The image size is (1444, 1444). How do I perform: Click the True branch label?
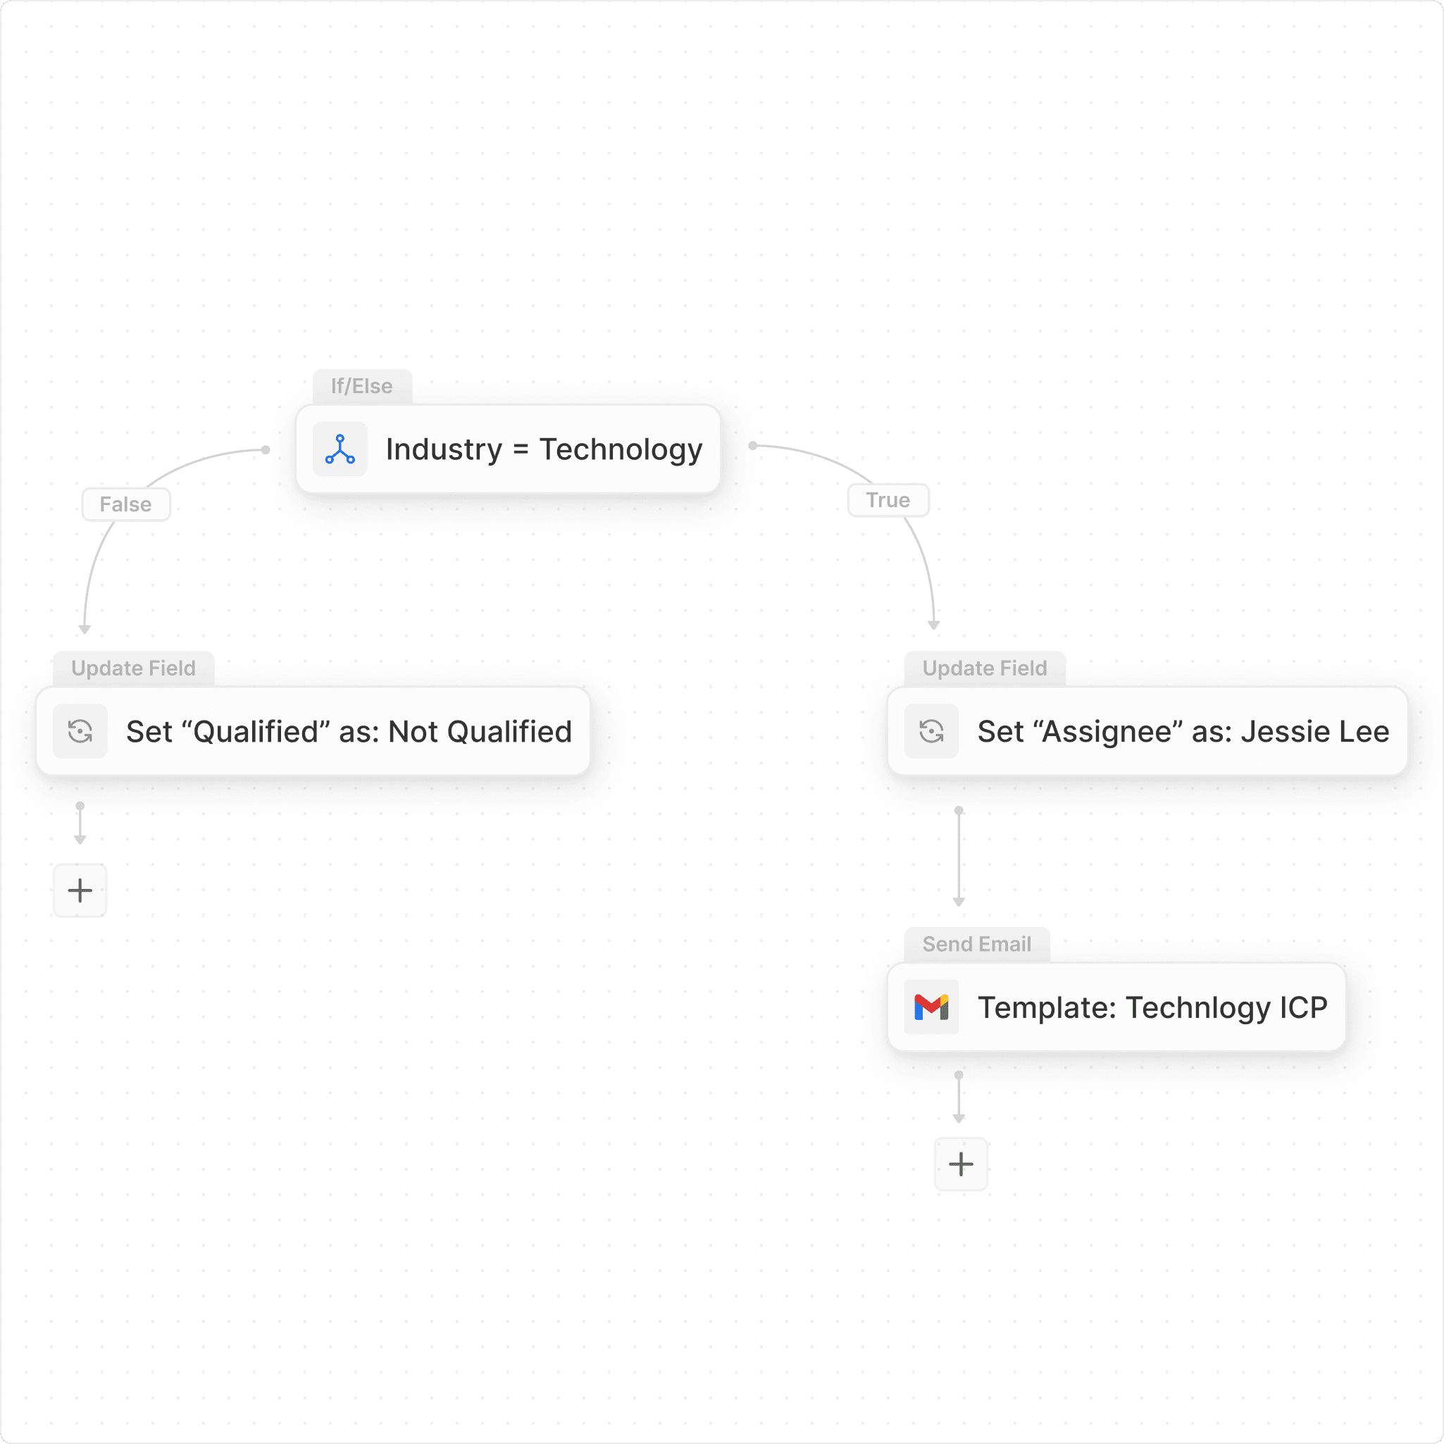pos(888,500)
